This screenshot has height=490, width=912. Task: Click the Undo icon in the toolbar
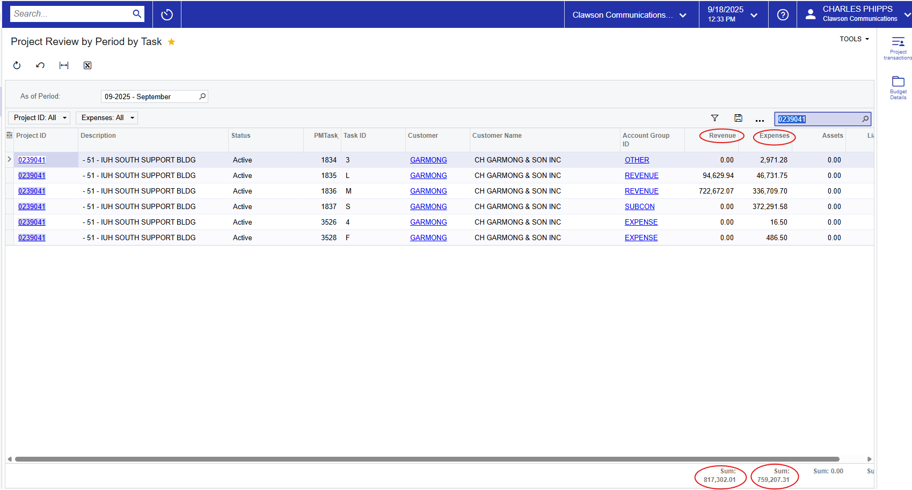tap(40, 65)
